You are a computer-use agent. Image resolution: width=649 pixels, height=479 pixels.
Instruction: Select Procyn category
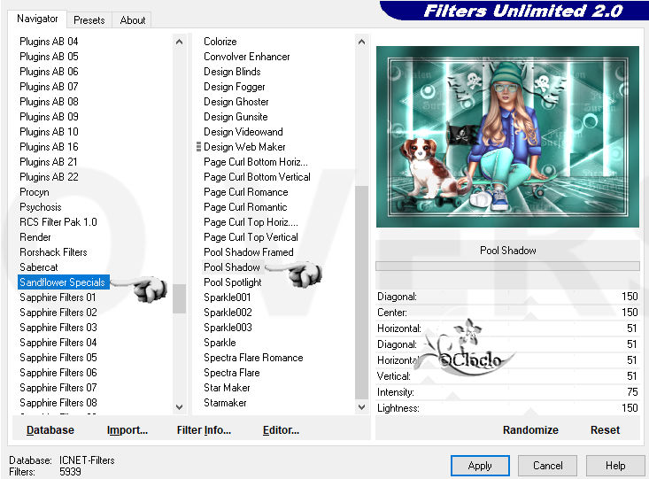click(35, 192)
